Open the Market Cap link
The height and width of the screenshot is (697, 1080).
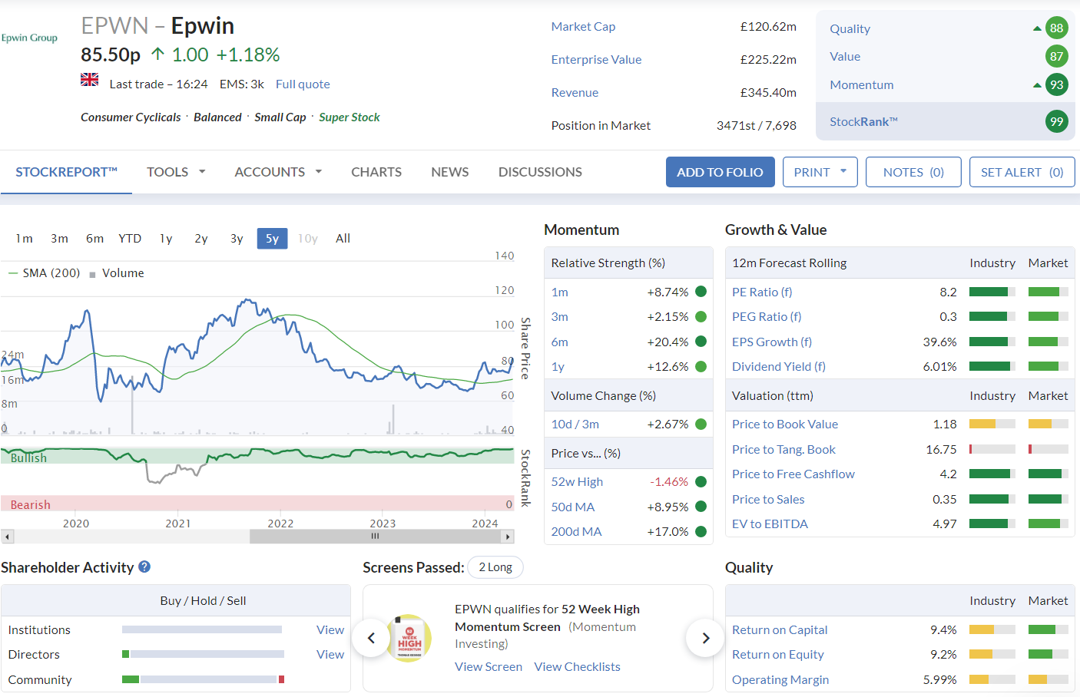click(x=583, y=26)
